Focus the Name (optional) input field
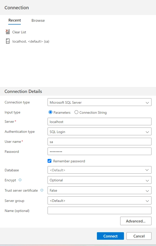 tap(99, 210)
